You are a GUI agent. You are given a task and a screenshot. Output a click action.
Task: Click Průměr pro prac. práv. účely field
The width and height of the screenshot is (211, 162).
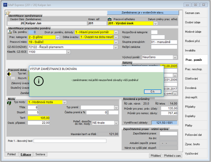click(x=169, y=108)
